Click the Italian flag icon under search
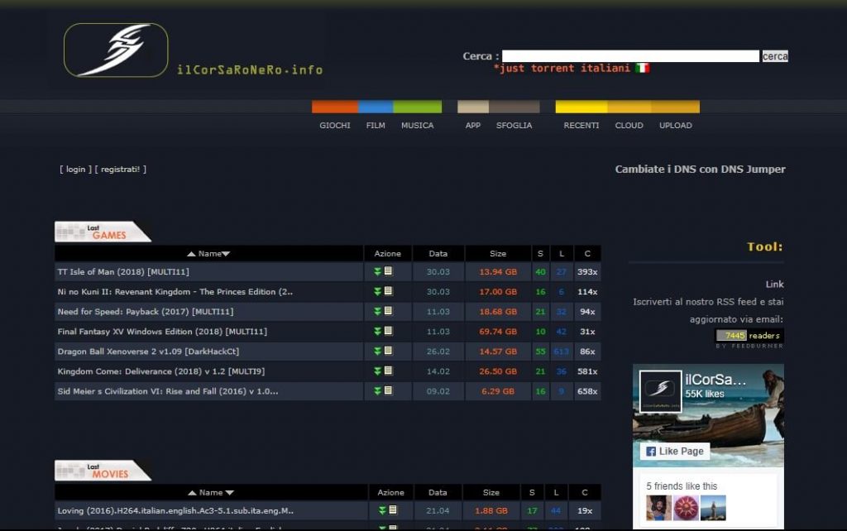 click(x=642, y=68)
